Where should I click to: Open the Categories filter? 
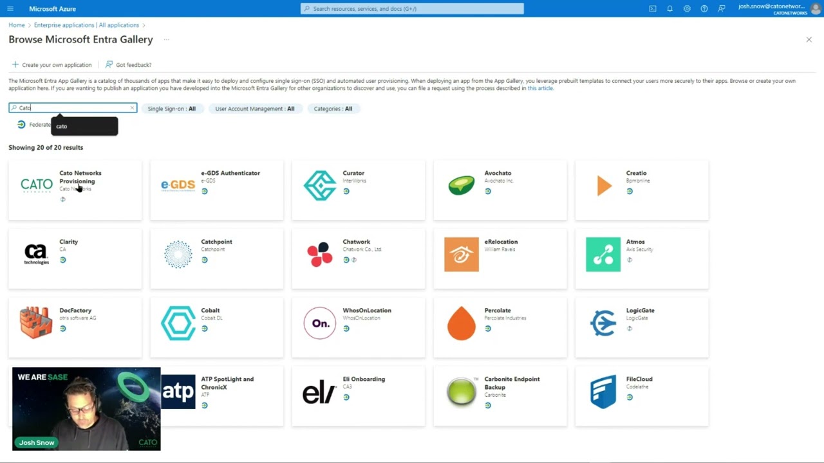click(333, 109)
